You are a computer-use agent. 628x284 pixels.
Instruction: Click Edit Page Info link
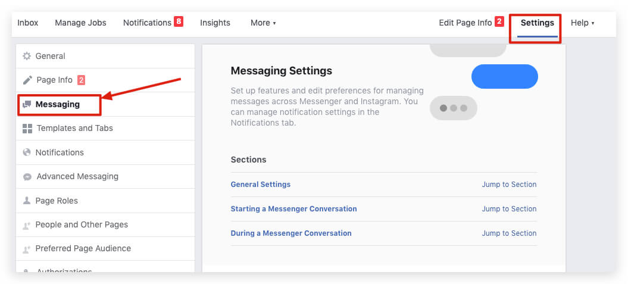pos(465,23)
